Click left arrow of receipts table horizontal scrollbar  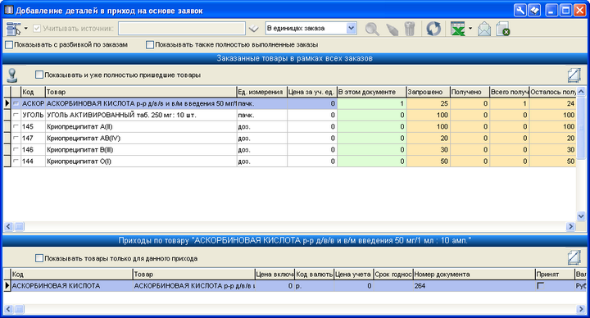8,309
